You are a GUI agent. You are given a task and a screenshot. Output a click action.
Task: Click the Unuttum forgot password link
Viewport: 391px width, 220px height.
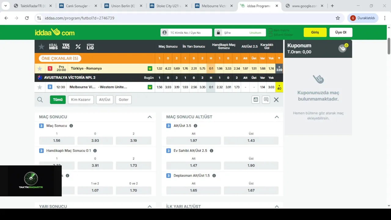pyautogui.click(x=255, y=33)
